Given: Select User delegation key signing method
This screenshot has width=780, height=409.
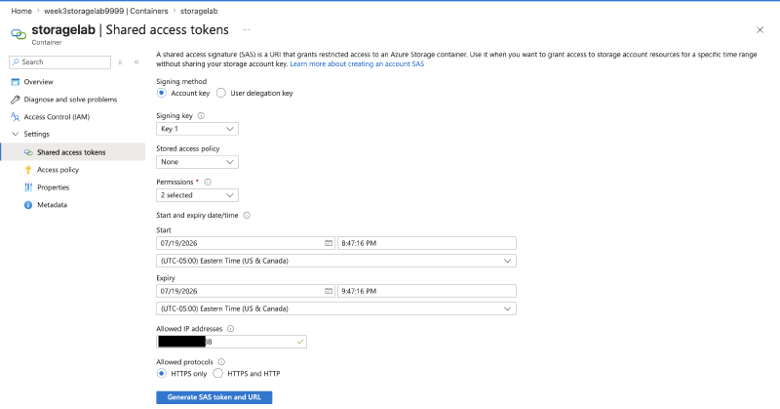Looking at the screenshot, I should point(221,93).
